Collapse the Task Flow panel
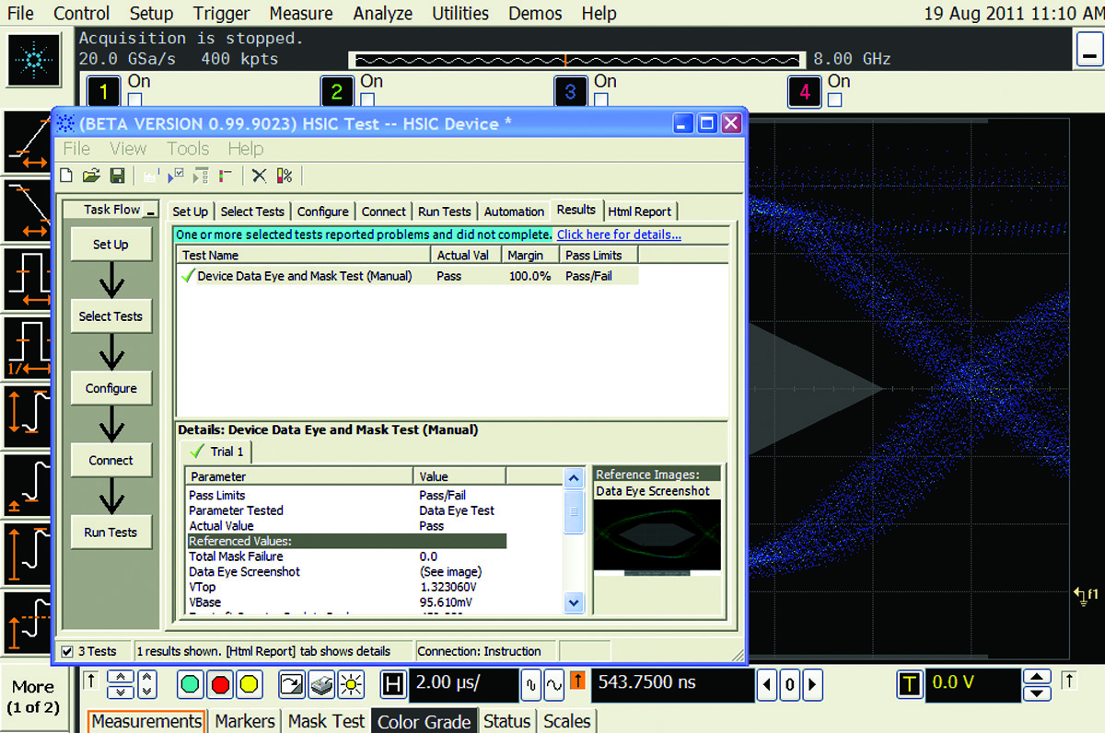Screen dimensions: 1105x733 150,211
